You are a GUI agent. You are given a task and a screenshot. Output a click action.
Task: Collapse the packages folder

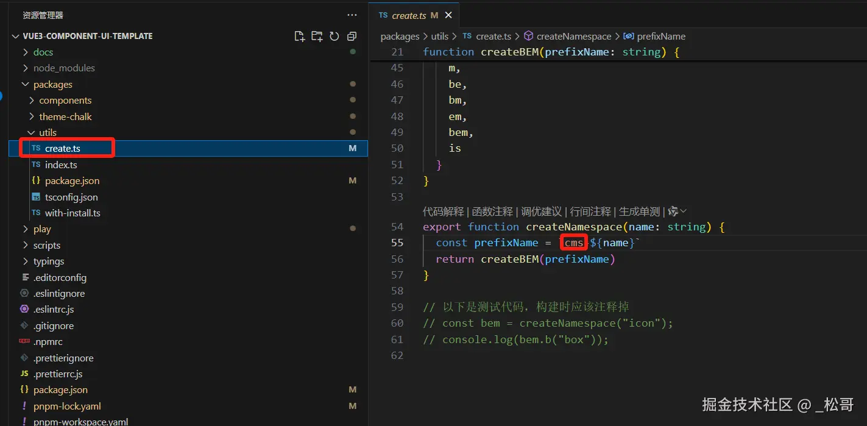[52, 85]
